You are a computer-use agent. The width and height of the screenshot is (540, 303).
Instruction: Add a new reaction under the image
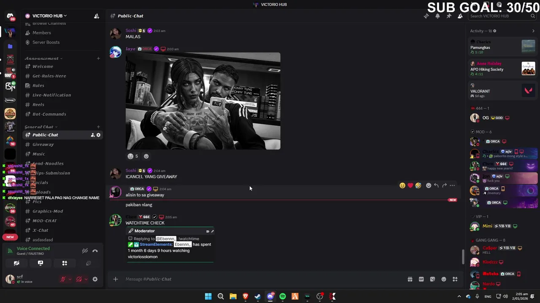[146, 156]
